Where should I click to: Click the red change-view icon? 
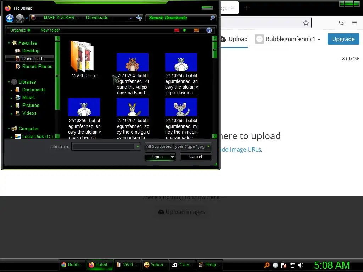pyautogui.click(x=177, y=30)
